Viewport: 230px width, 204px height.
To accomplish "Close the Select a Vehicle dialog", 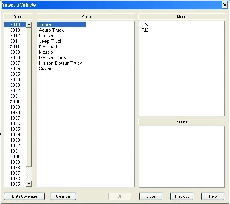I will [225, 5].
